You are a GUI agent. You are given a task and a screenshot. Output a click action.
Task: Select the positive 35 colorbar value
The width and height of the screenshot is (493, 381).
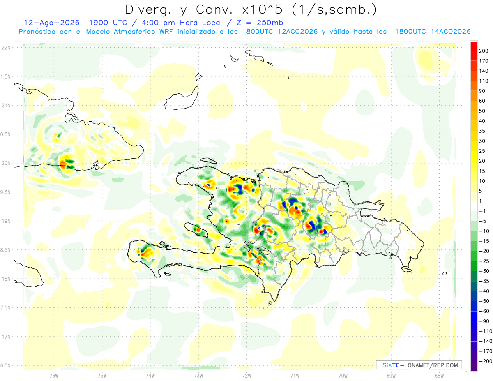[483, 131]
